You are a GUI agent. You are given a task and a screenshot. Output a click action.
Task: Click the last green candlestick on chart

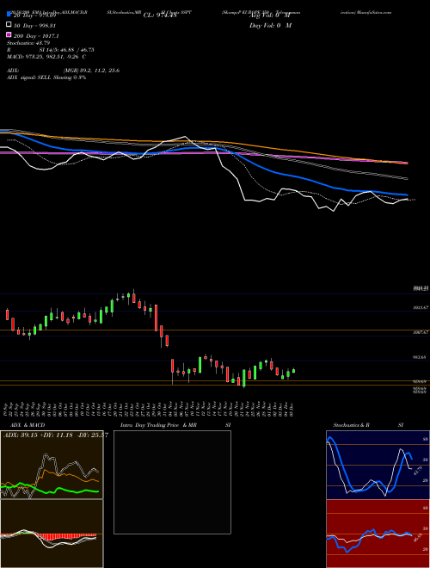[x=293, y=371]
